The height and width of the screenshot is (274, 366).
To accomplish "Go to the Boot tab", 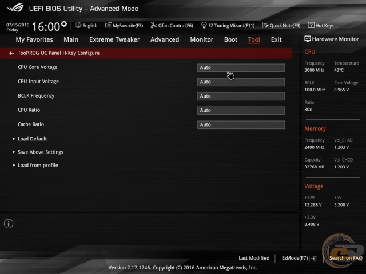I will (x=230, y=39).
